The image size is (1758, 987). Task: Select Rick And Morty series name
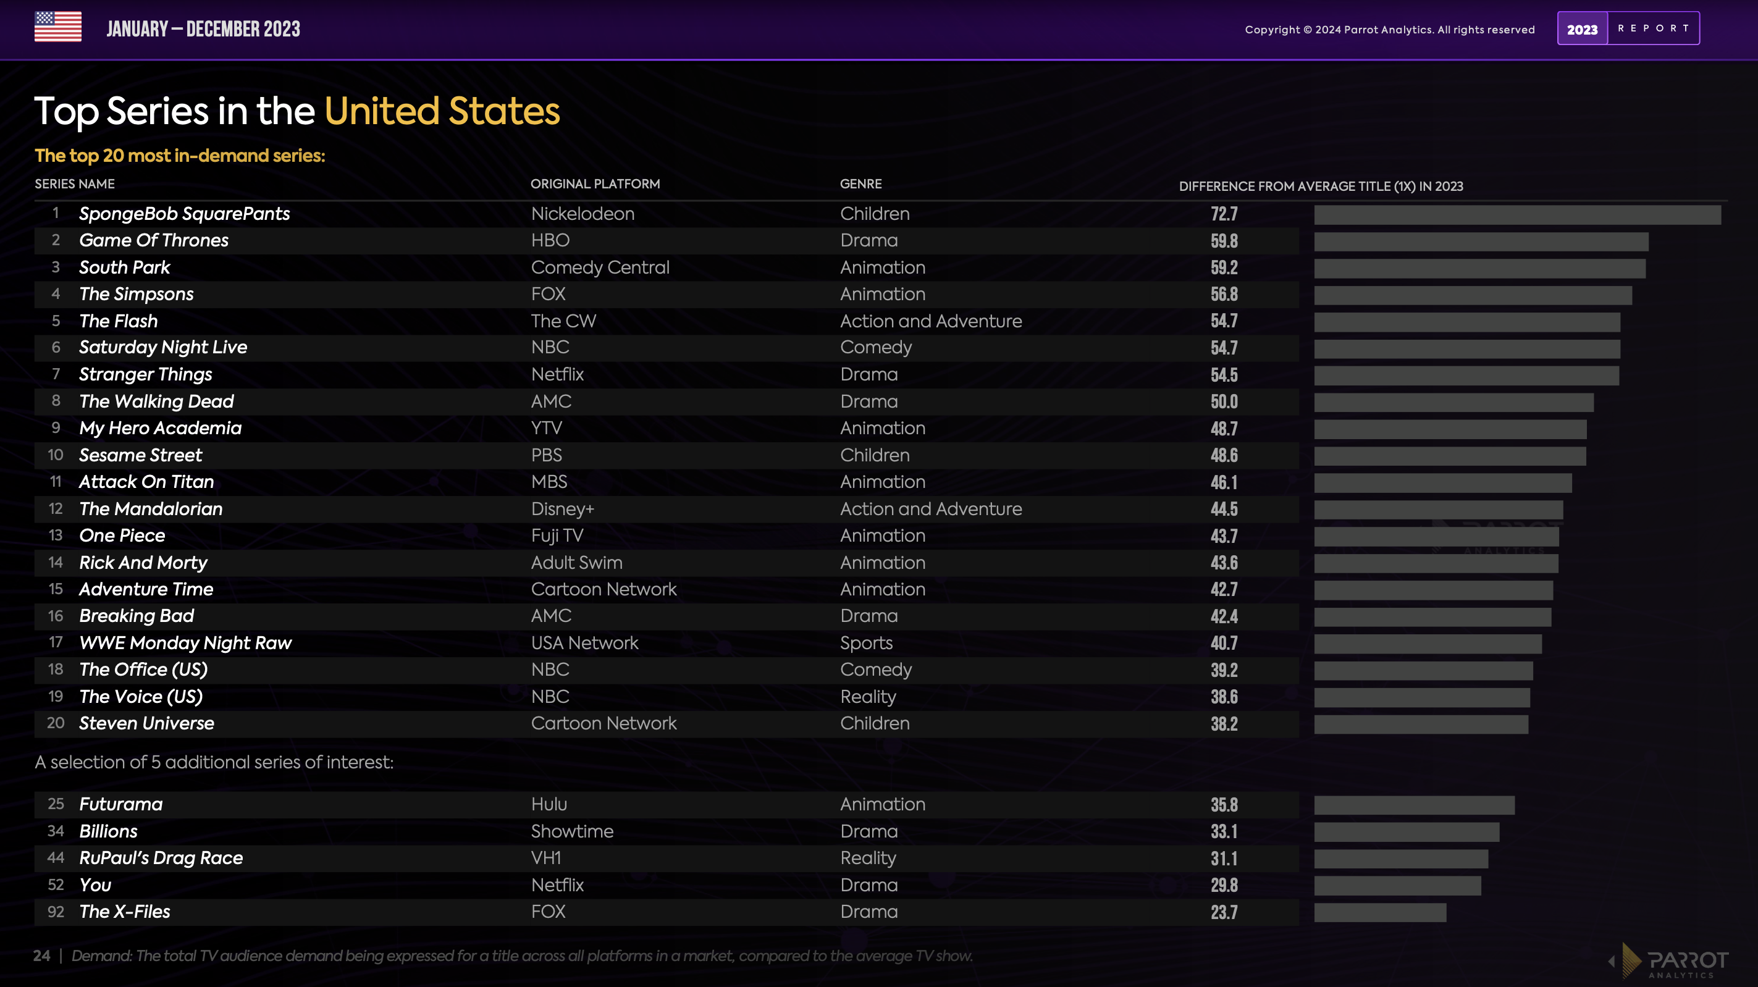click(x=143, y=563)
